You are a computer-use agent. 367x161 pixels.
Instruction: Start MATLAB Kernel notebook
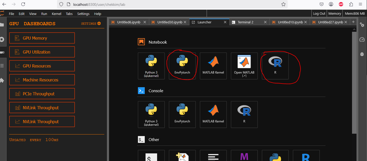[213, 66]
